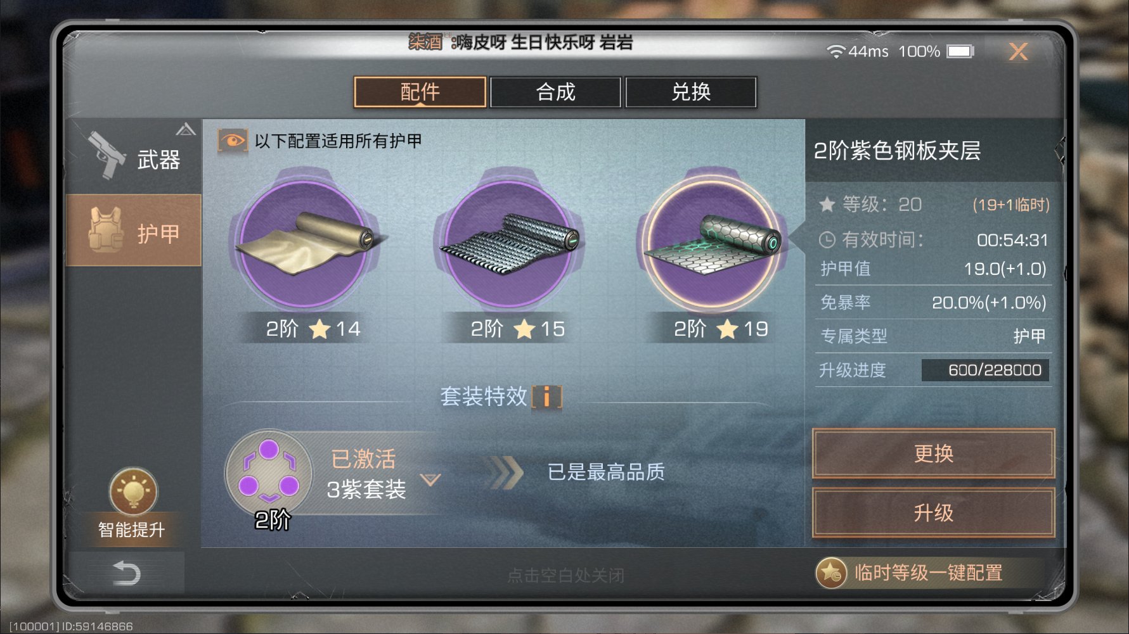Click the back arrow icon
Image resolution: width=1129 pixels, height=634 pixels.
click(x=126, y=574)
